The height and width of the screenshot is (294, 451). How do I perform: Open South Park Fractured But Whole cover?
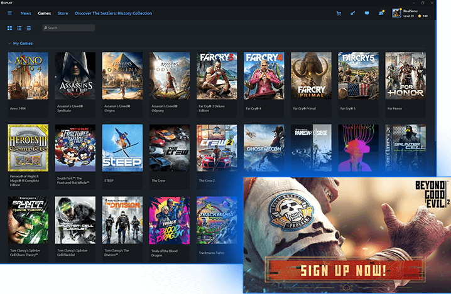(75, 148)
